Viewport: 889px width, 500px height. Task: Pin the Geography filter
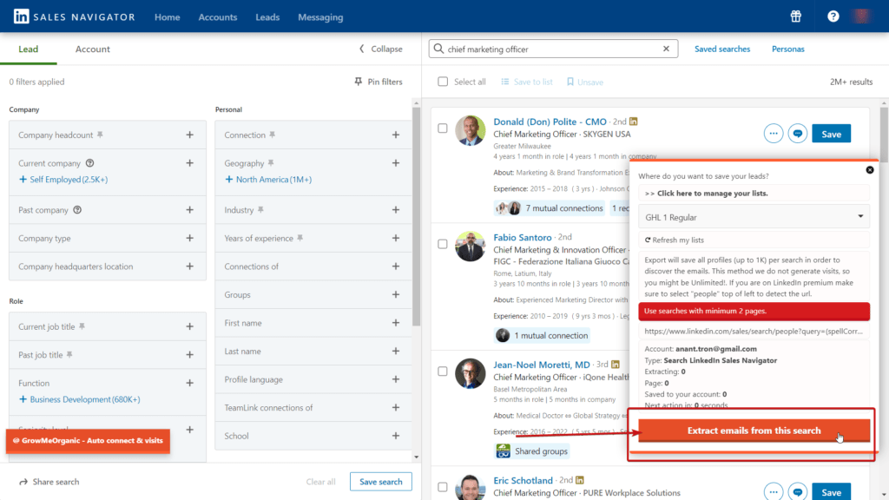[x=271, y=163]
